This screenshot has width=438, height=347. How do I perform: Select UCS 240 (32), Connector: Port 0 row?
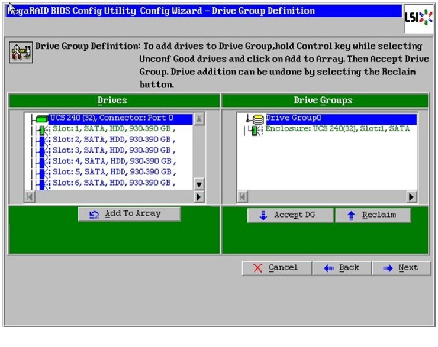(121, 118)
